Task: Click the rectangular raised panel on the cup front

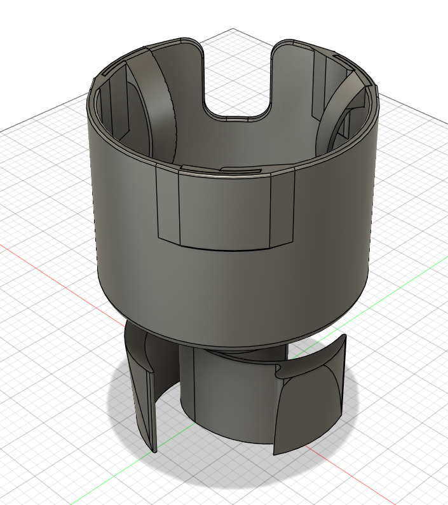Action: coord(226,211)
